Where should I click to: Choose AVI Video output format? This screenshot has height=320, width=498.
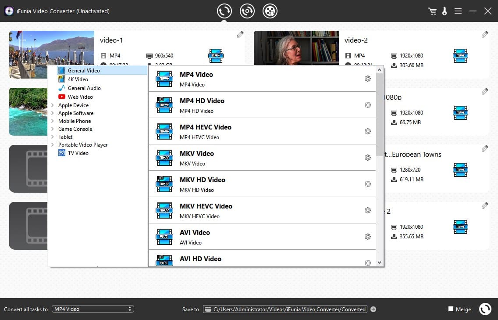click(x=195, y=233)
